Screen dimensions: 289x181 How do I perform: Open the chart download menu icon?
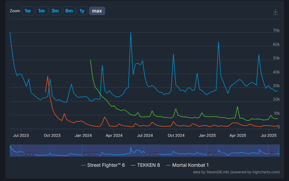[276, 12]
